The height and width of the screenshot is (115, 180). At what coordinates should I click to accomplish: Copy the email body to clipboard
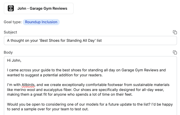coord(175,53)
